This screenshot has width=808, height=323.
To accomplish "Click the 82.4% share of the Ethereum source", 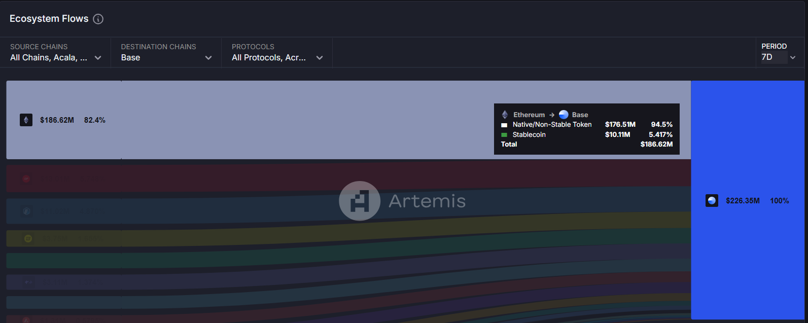I will click(95, 120).
